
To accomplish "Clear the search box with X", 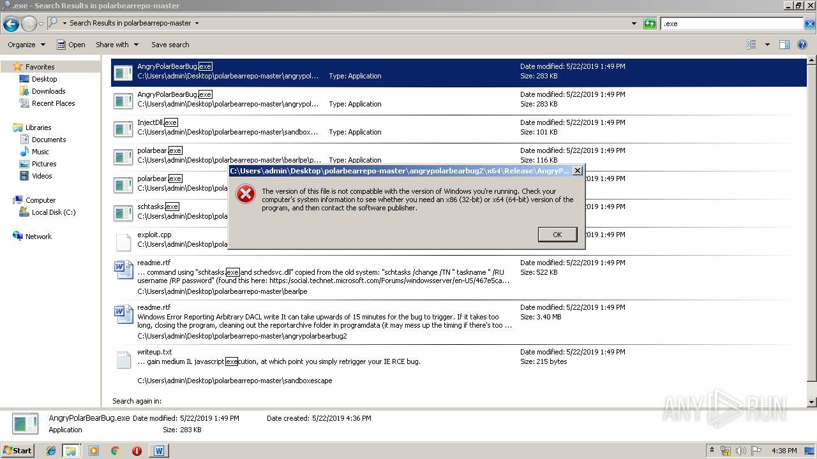I will (809, 24).
